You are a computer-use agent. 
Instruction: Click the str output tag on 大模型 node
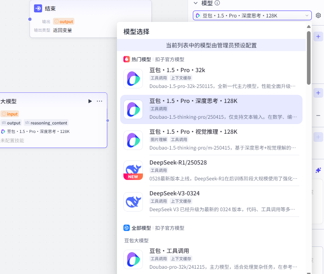pos(11,123)
